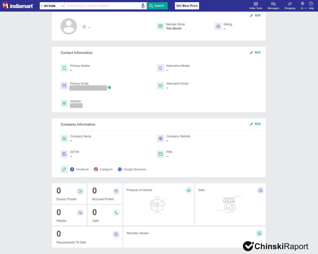This screenshot has height=254, width=318.
Task: Click the Recently Viewed icon
Action: pos(259,233)
